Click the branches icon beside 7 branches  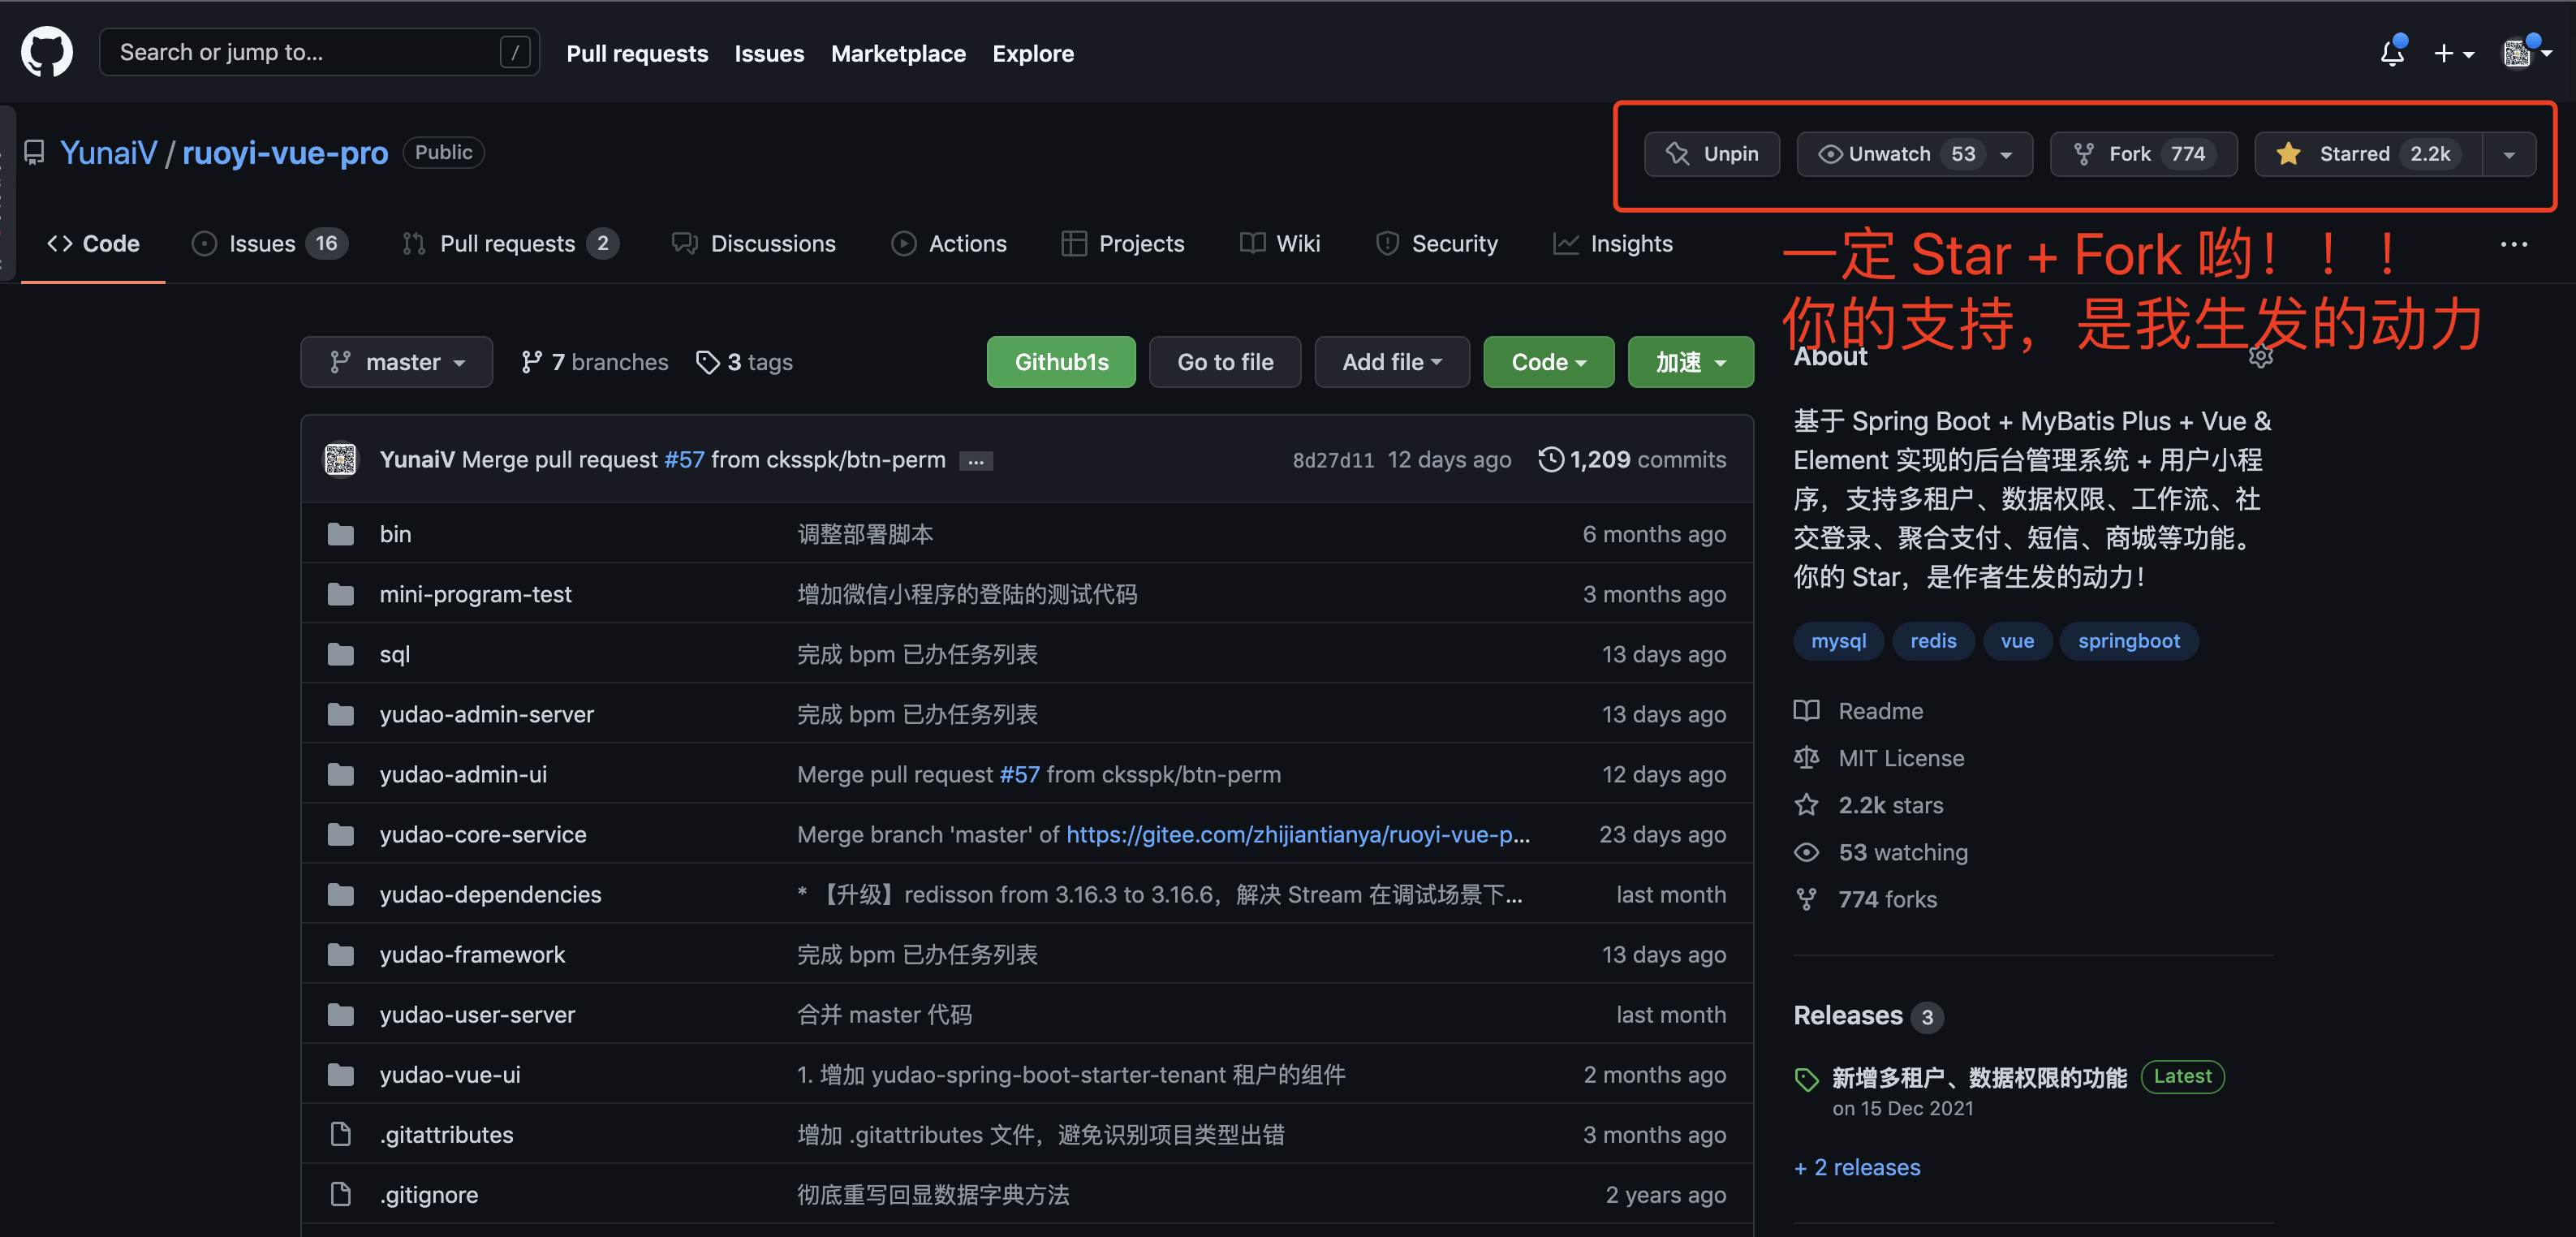point(531,362)
